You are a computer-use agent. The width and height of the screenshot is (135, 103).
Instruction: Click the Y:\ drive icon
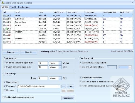pos(6,42)
